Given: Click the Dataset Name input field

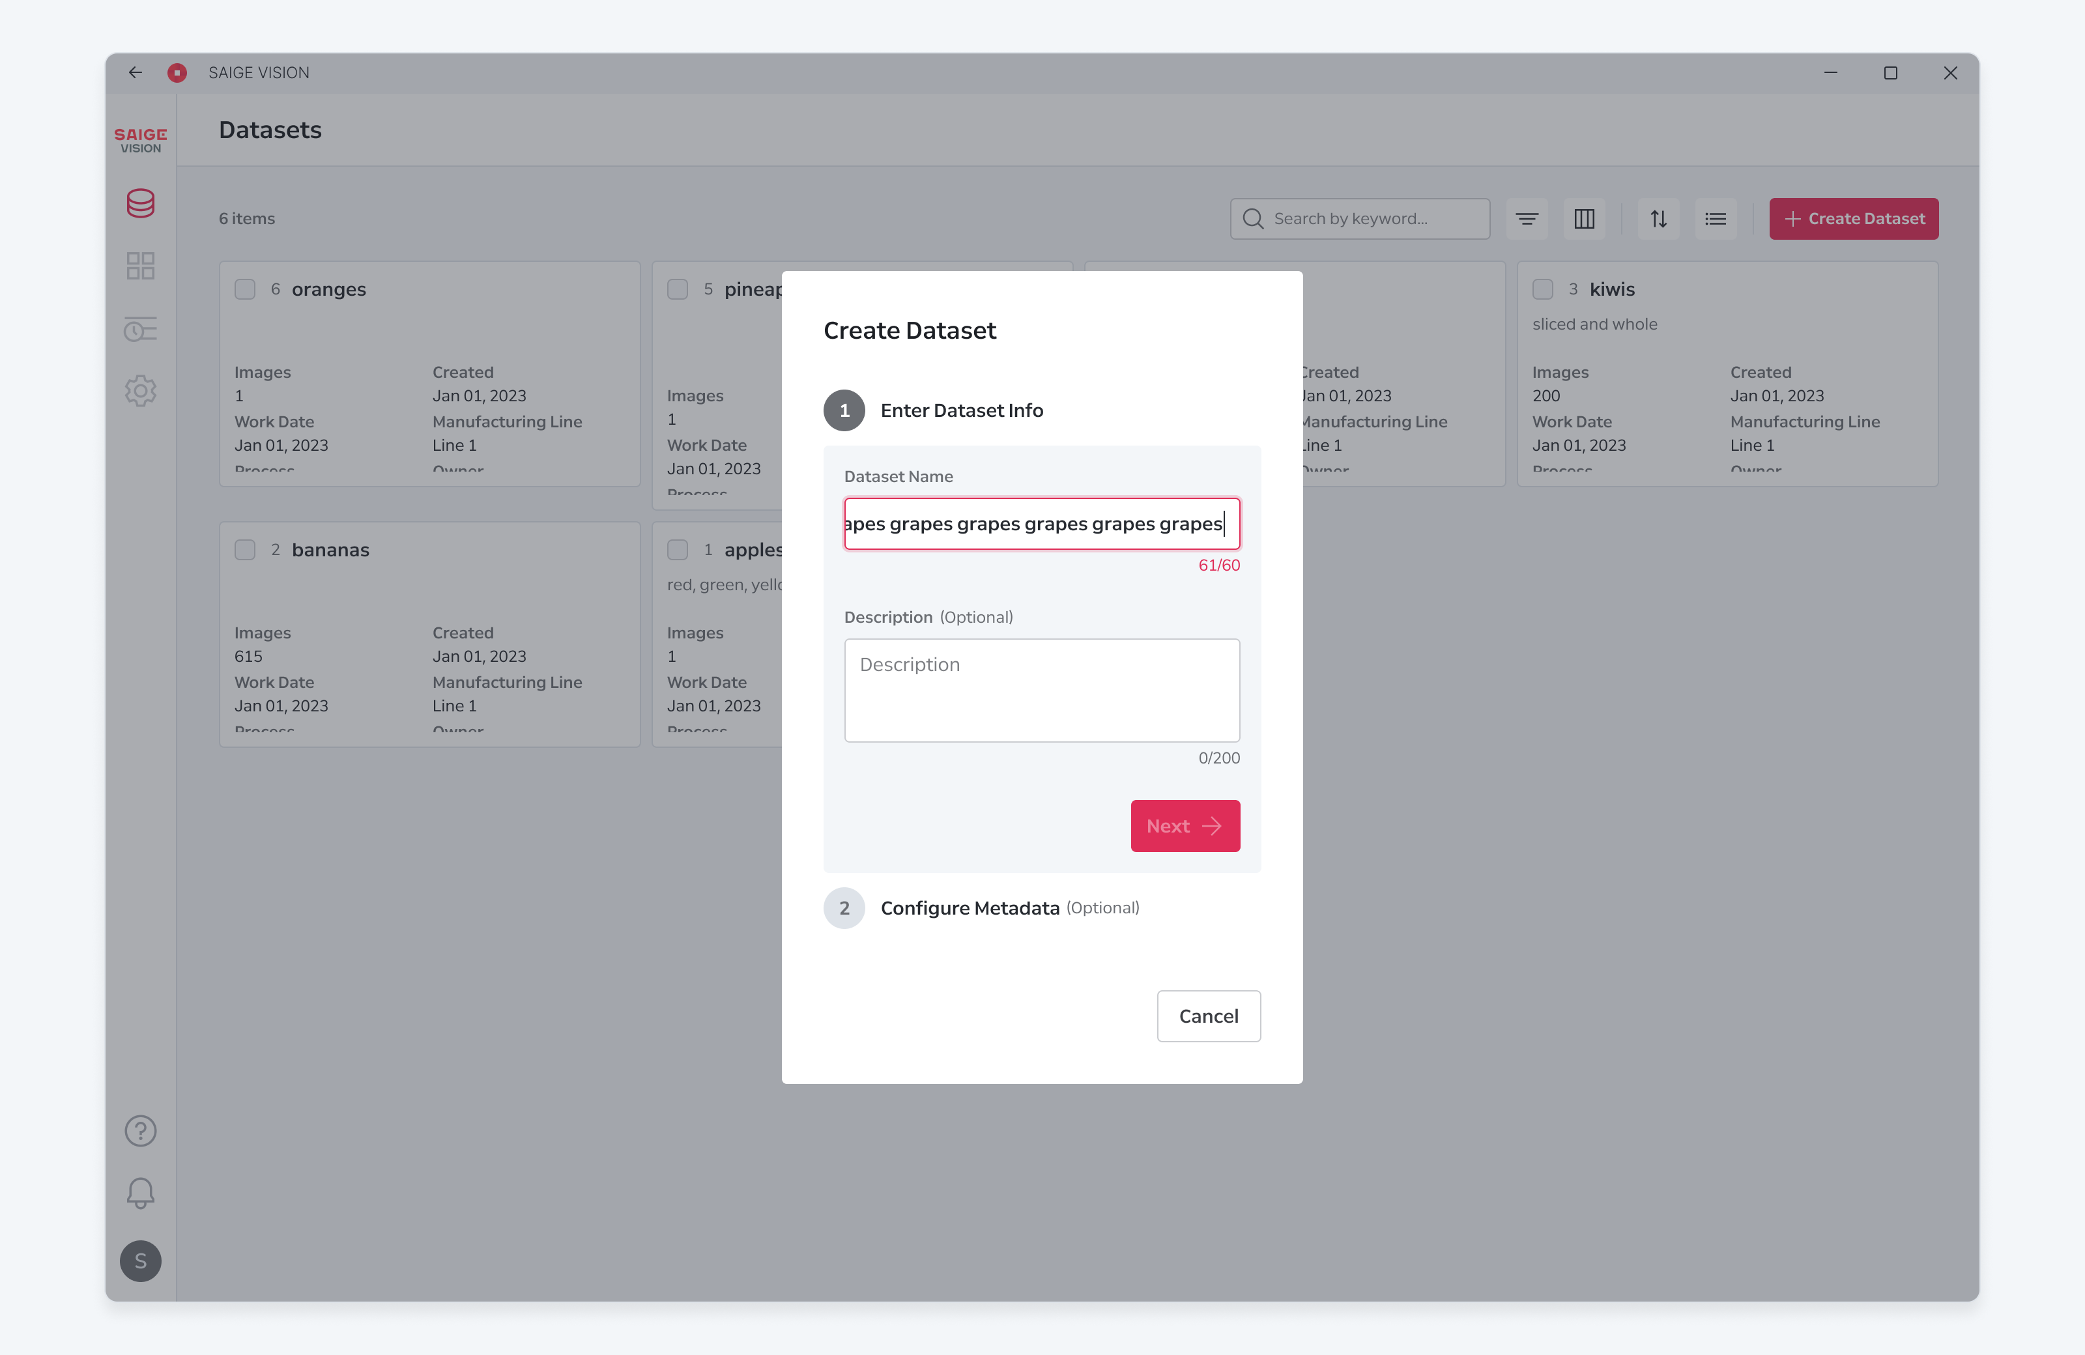Looking at the screenshot, I should click(x=1042, y=524).
